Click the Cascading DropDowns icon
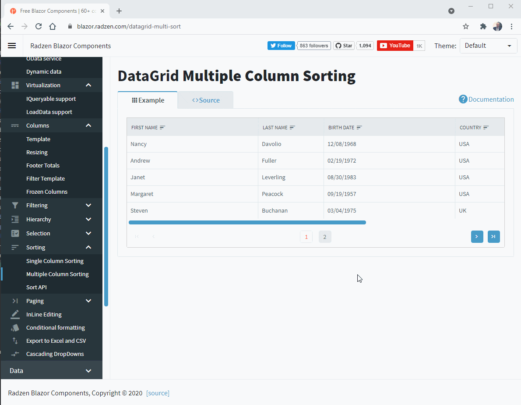Viewport: 521px width, 405px height. tap(15, 354)
